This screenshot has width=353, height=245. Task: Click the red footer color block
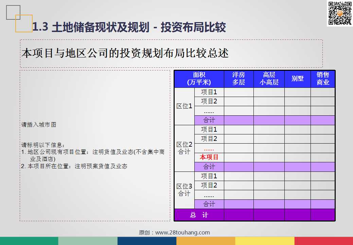(x=323, y=241)
